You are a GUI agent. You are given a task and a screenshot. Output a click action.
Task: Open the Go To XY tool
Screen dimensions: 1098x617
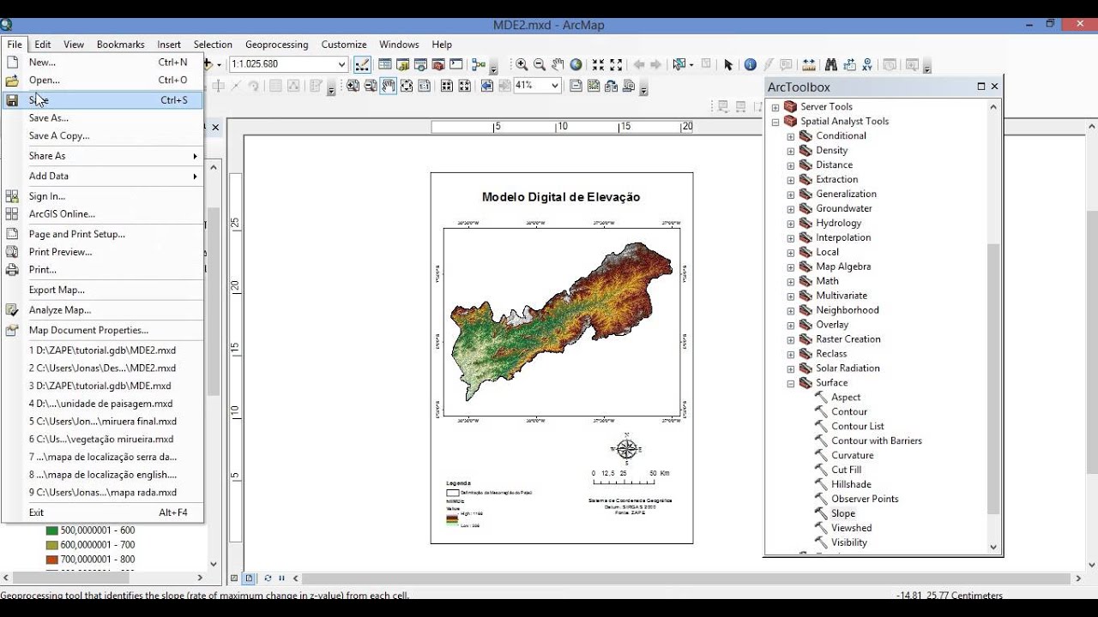pos(867,64)
